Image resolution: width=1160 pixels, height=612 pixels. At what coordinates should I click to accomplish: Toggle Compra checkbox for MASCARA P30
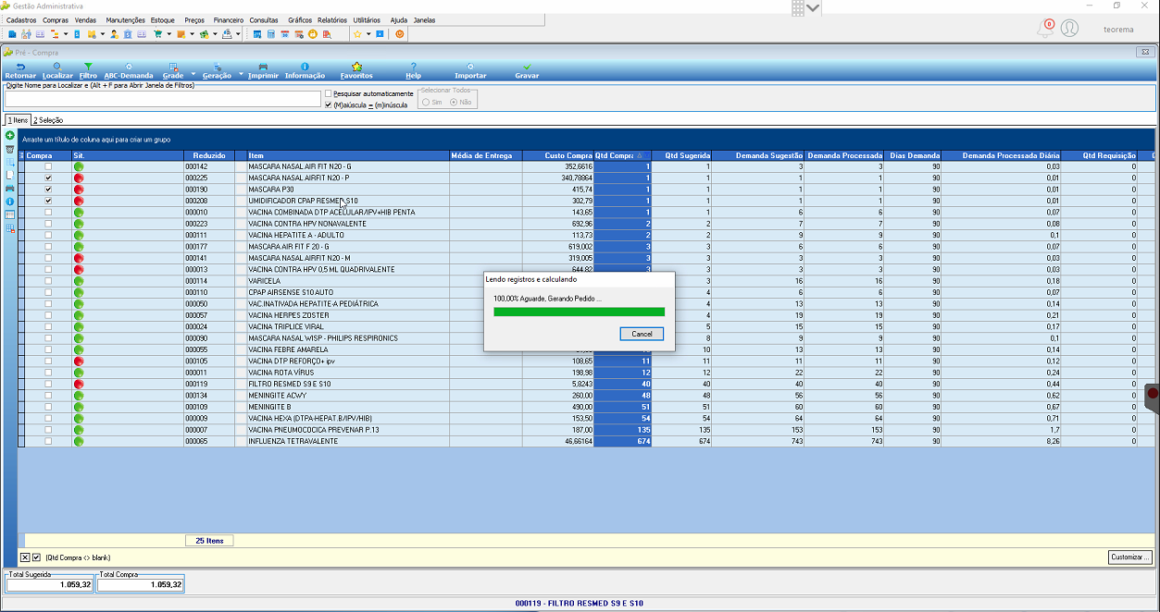pos(48,189)
